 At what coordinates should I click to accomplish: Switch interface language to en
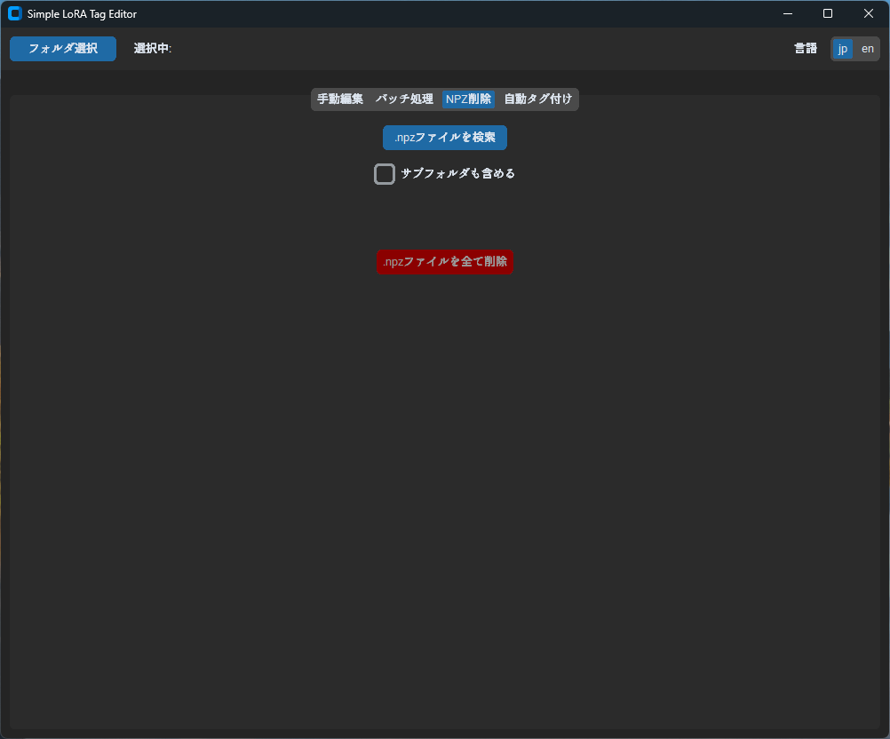pos(867,48)
